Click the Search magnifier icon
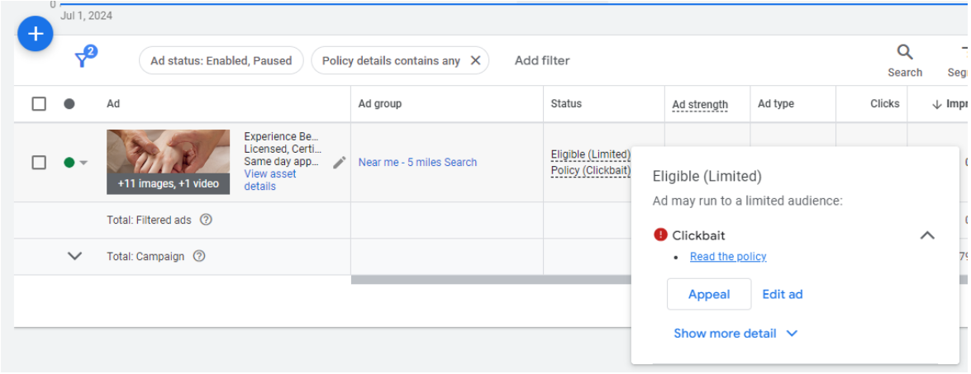 pyautogui.click(x=905, y=53)
